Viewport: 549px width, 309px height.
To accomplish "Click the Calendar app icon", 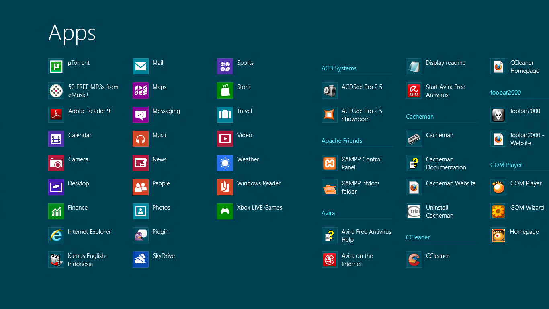I will coord(56,139).
